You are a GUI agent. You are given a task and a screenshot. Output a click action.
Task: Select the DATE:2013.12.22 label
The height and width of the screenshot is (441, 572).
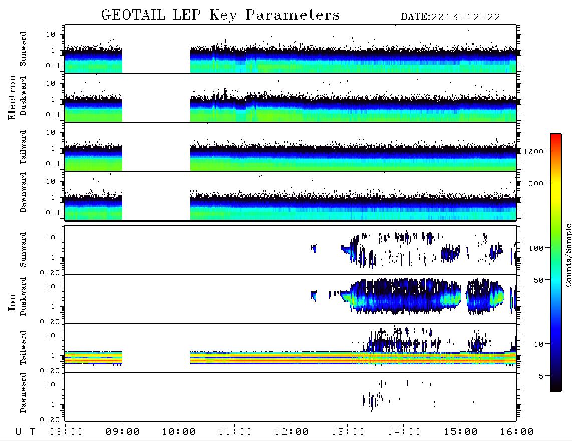[x=450, y=17]
